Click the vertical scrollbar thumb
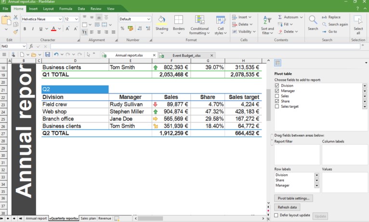This screenshot has height=222, width=369. coord(268,105)
